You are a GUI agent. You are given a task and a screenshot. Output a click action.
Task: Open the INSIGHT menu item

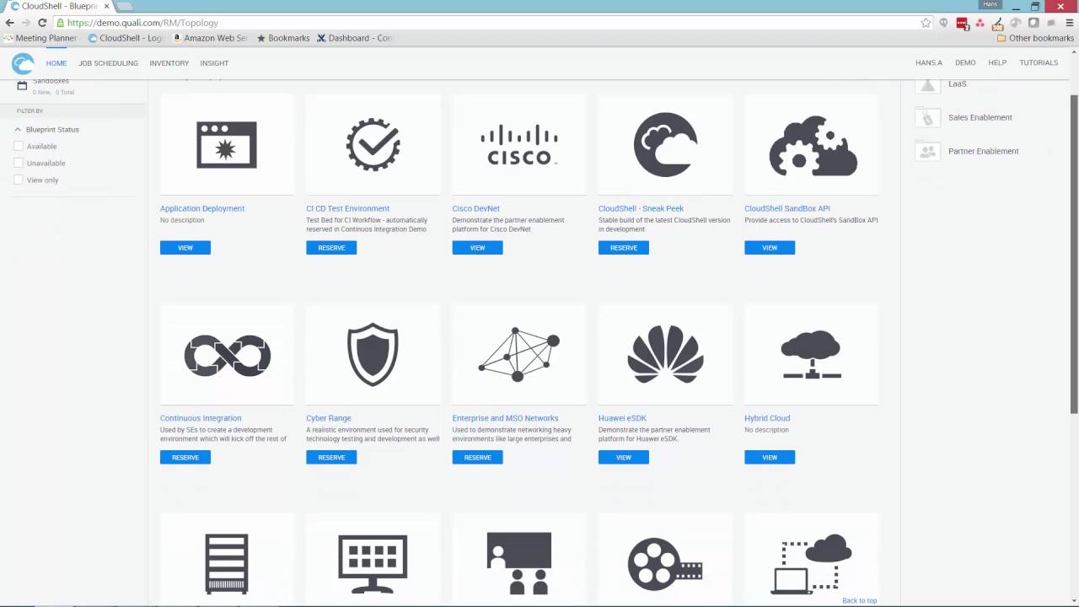point(214,63)
